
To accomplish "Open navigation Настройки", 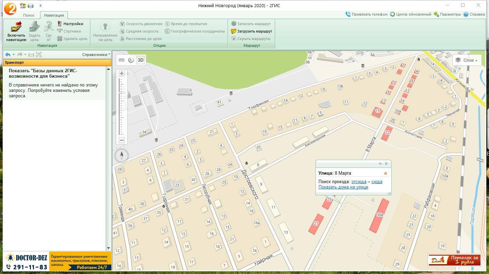I will [x=70, y=24].
